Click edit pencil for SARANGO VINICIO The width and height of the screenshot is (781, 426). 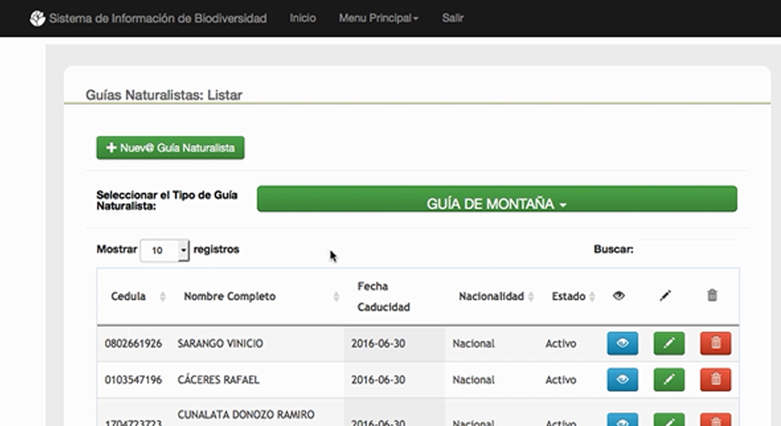click(669, 344)
